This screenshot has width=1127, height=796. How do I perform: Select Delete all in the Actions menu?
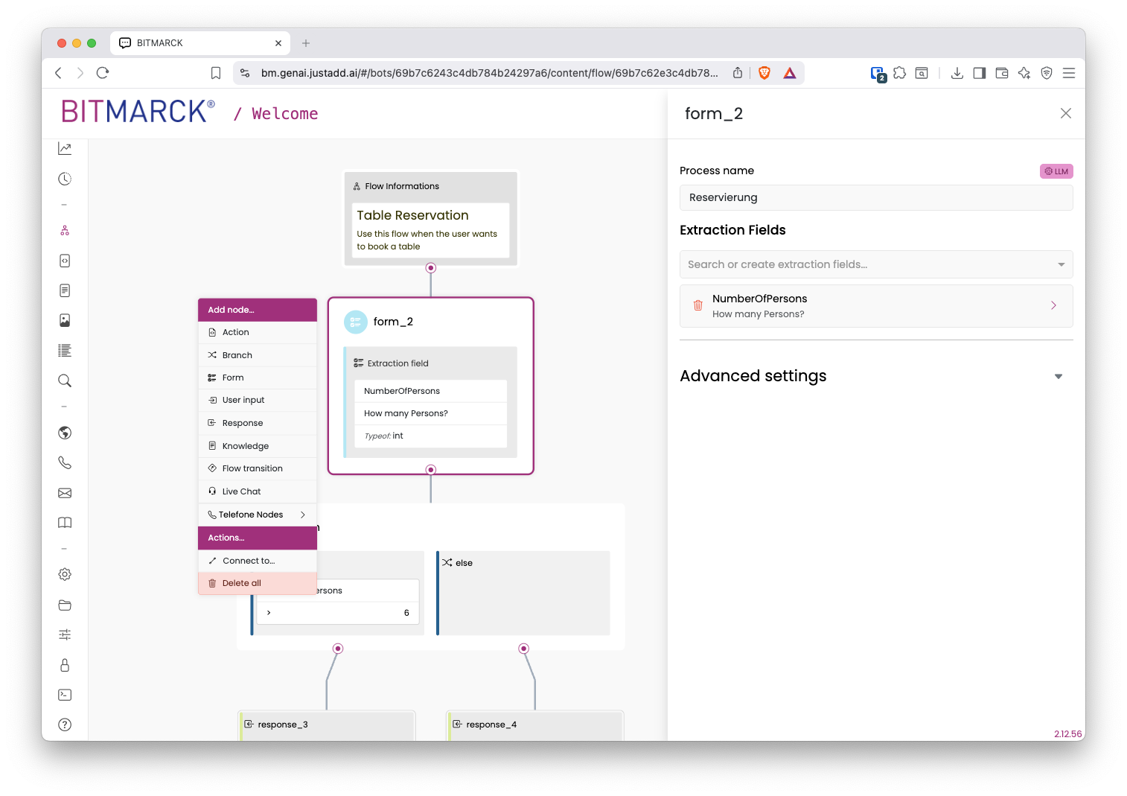[x=258, y=583]
